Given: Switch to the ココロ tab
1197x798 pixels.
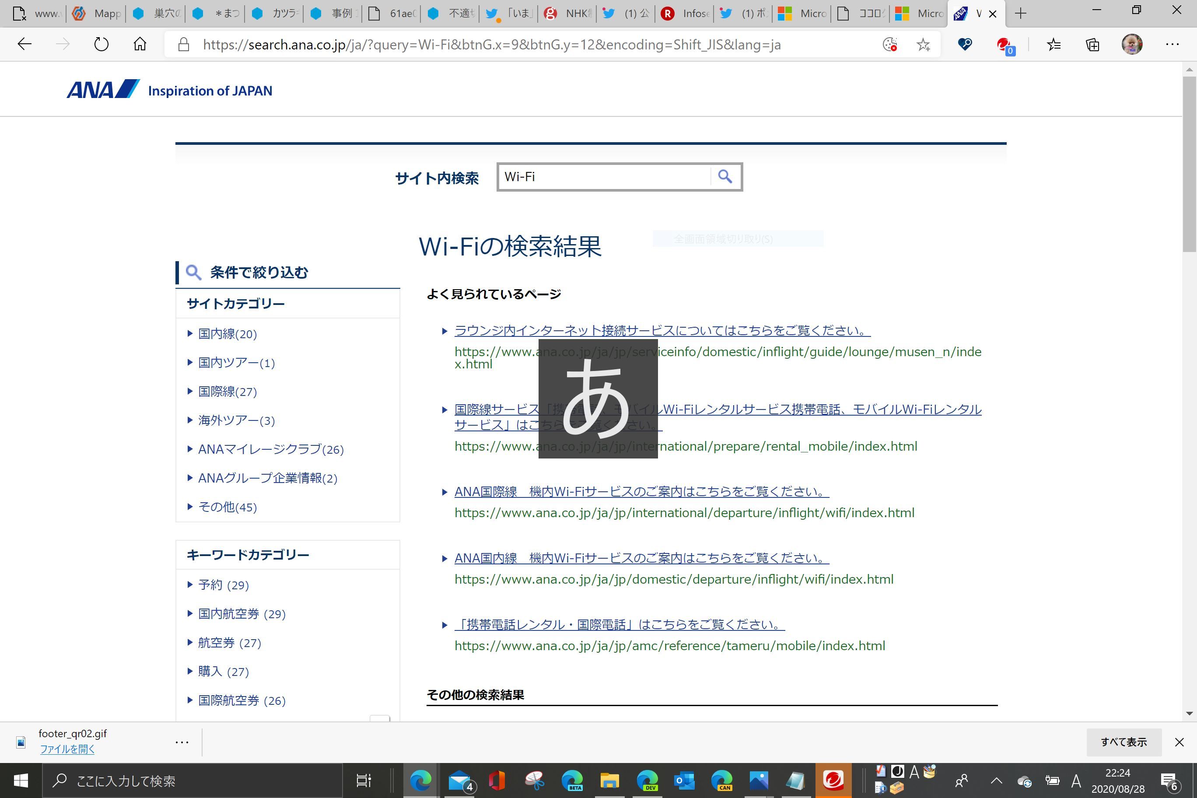Looking at the screenshot, I should pyautogui.click(x=861, y=14).
